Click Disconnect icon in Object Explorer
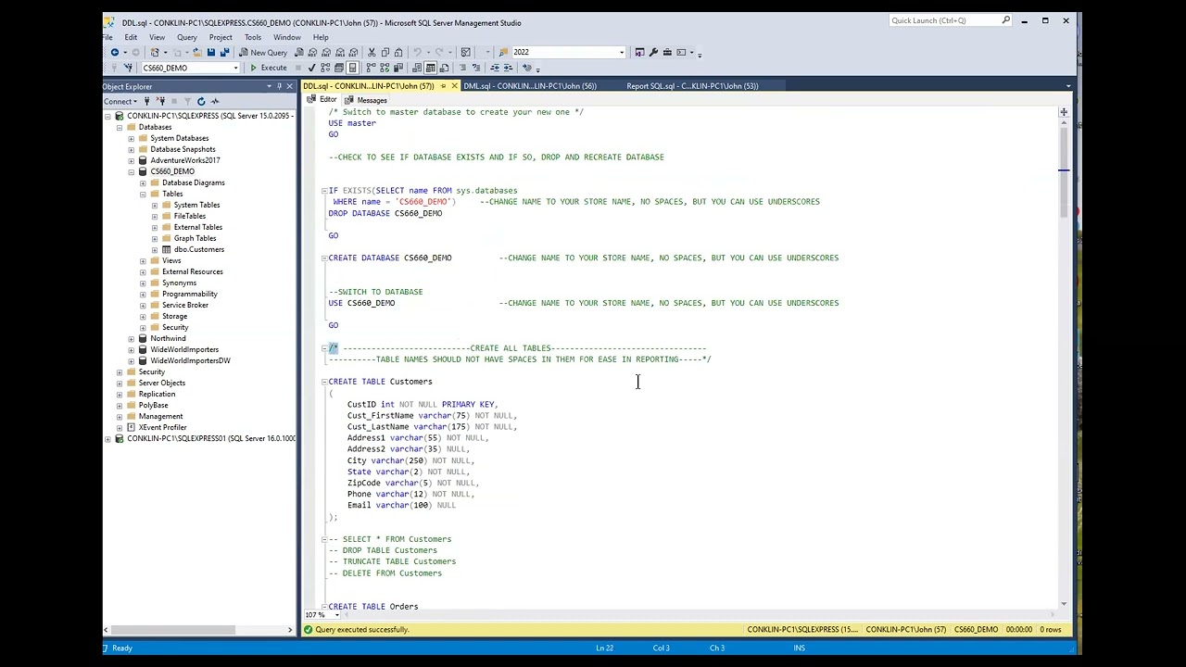The height and width of the screenshot is (667, 1186). click(x=160, y=101)
